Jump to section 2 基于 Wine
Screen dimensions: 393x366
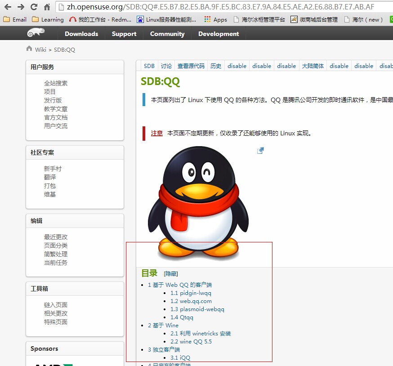tap(163, 326)
